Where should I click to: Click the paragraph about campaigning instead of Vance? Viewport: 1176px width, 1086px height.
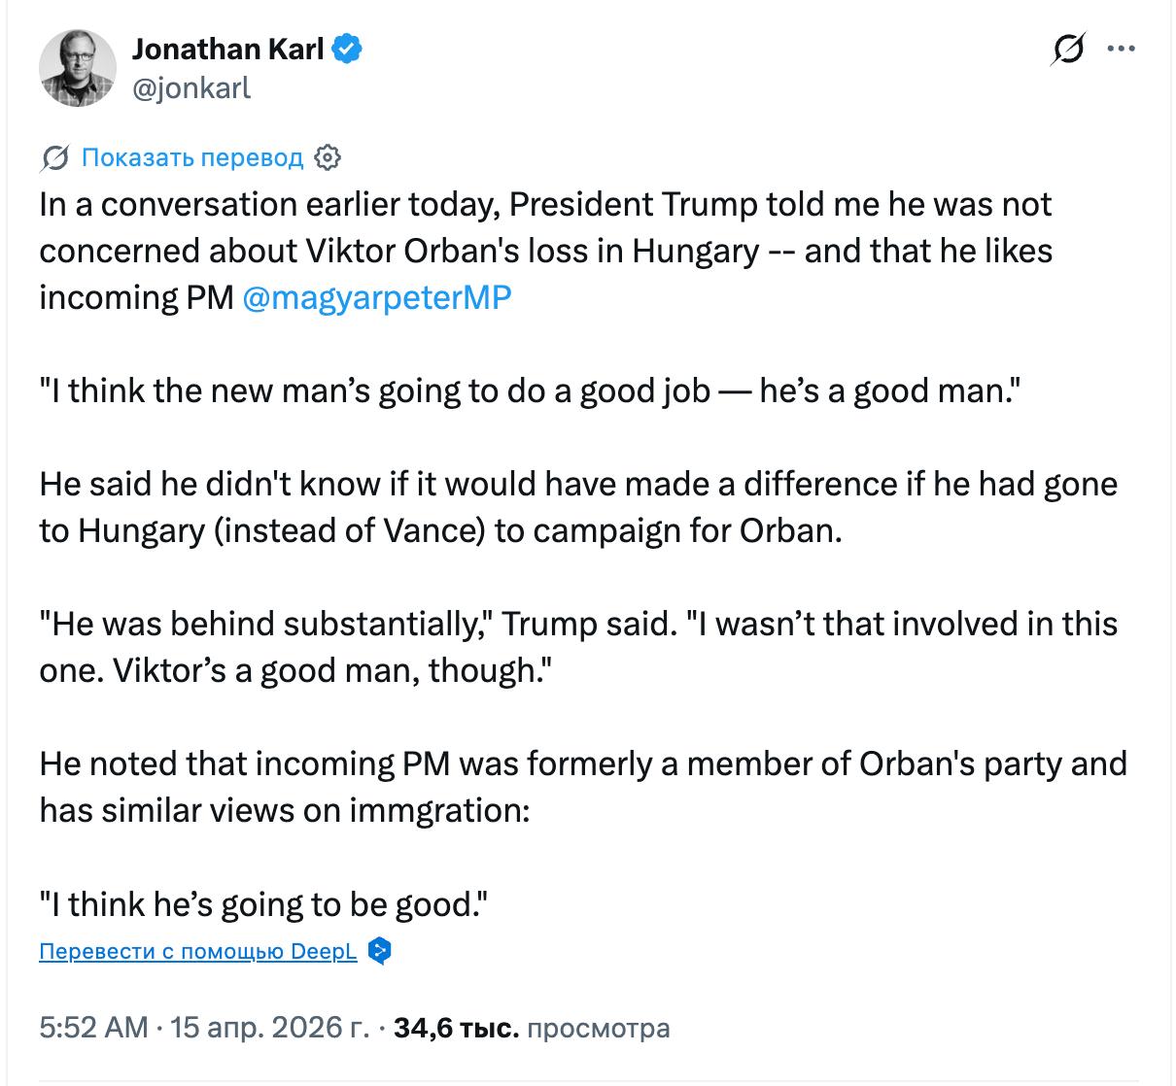click(x=578, y=507)
